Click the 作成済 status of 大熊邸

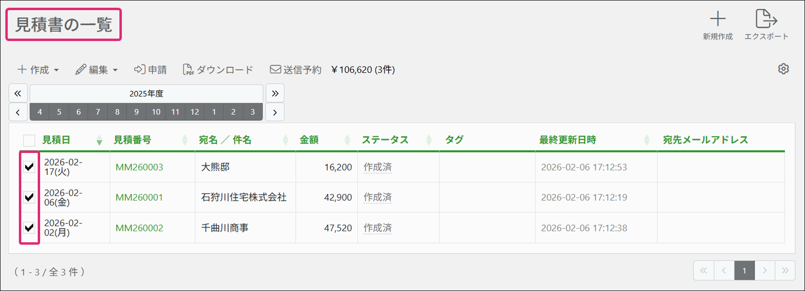pyautogui.click(x=378, y=167)
